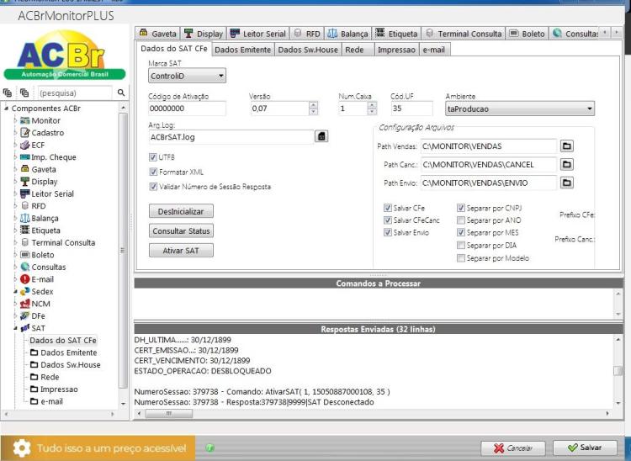
Task: Select the Balança scale icon in tree
Action: point(25,218)
